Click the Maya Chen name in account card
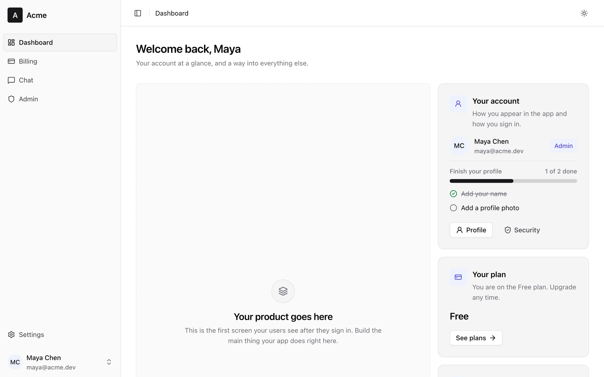 pyautogui.click(x=491, y=141)
